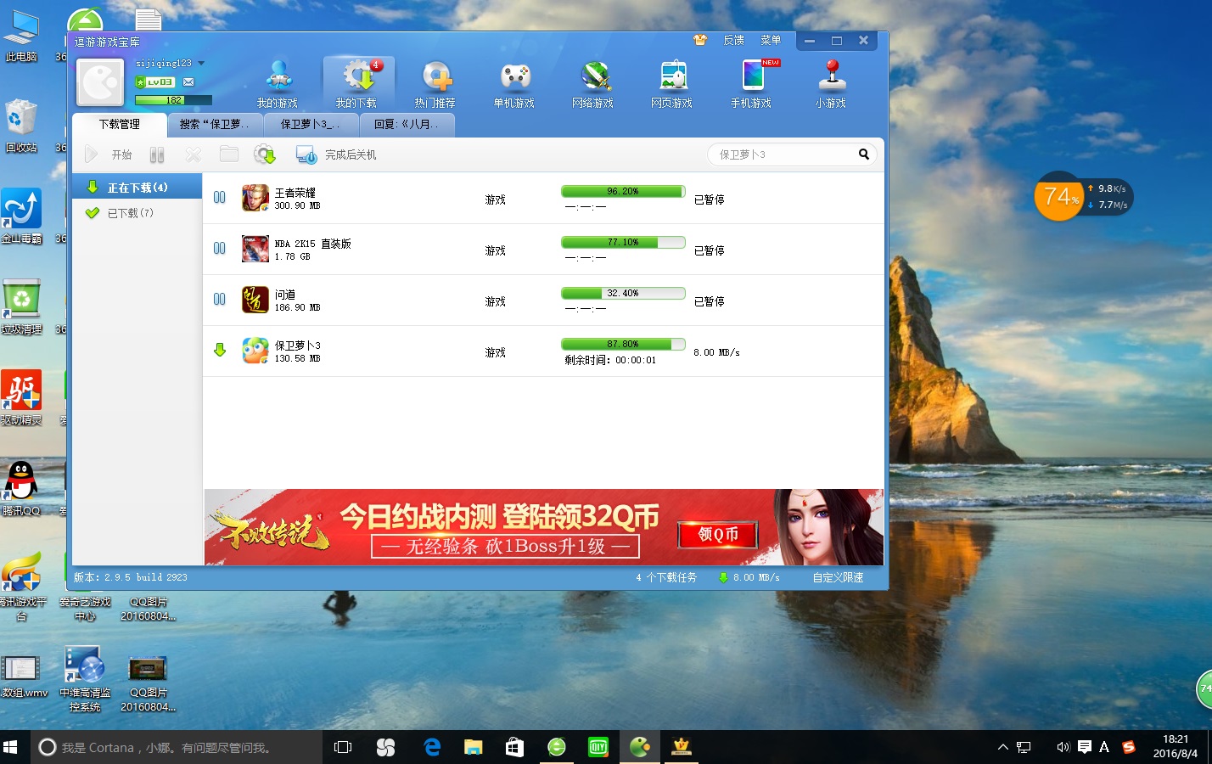Click the delete X toolbar icon

[x=194, y=154]
